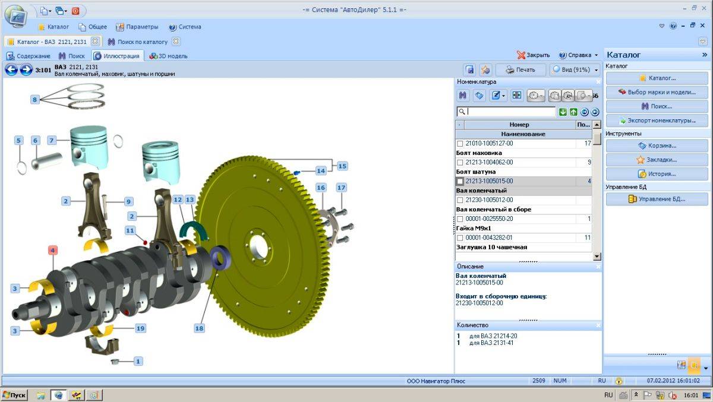Select part callout 15 near the flywheel
Viewport: 713px width, 402px height.
[x=342, y=166]
